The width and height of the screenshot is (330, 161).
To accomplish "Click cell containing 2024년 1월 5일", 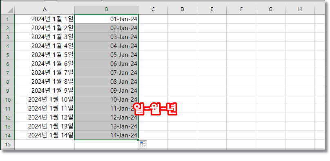I will click(x=45, y=55).
